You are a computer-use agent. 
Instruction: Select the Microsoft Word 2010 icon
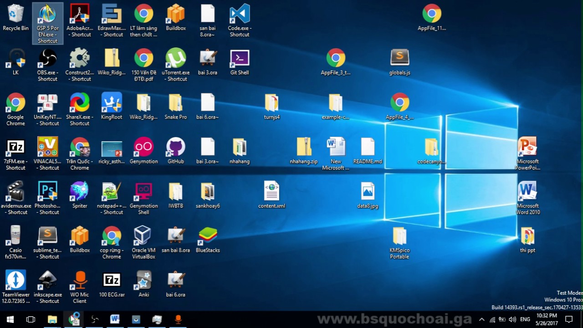pyautogui.click(x=527, y=198)
